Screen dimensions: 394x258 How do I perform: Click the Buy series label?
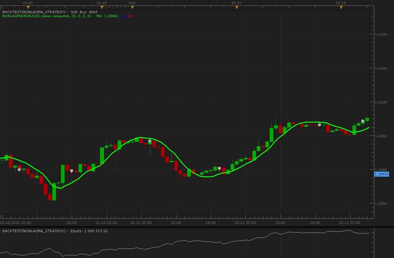(83, 12)
